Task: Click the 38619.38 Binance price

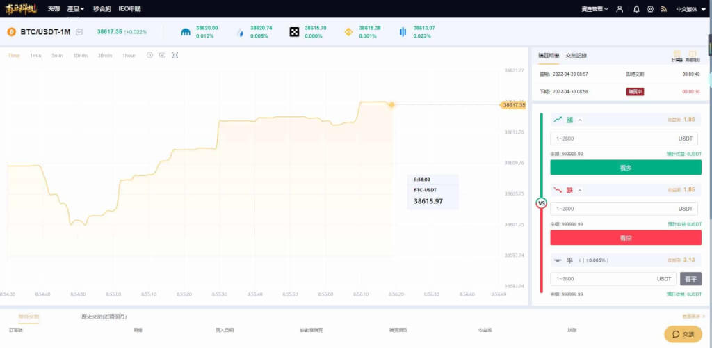Action: (x=370, y=28)
